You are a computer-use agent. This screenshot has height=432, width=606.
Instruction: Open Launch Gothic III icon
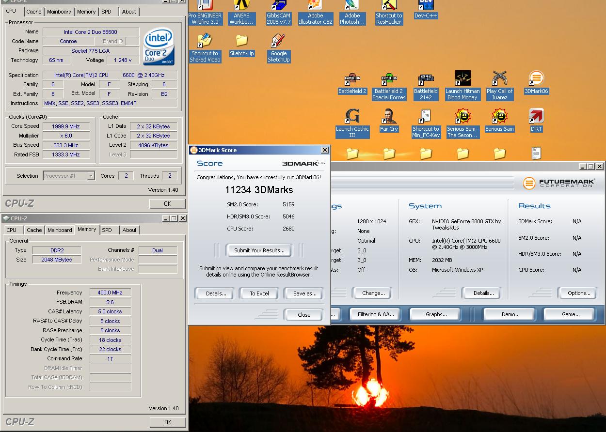point(352,123)
